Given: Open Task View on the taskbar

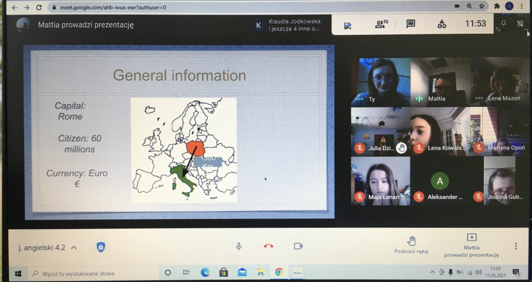Looking at the screenshot, I should [x=186, y=273].
